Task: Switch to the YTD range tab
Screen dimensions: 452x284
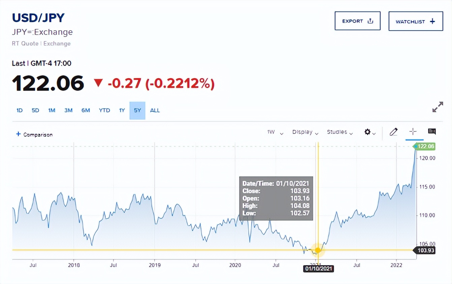Action: tap(104, 110)
